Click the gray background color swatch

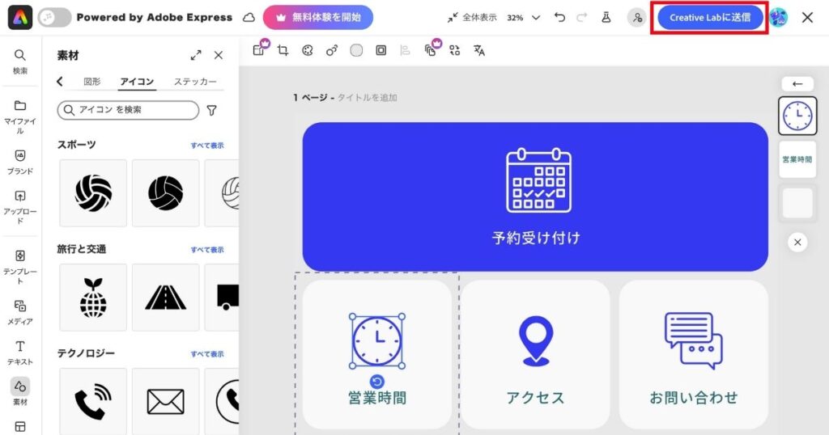point(356,50)
